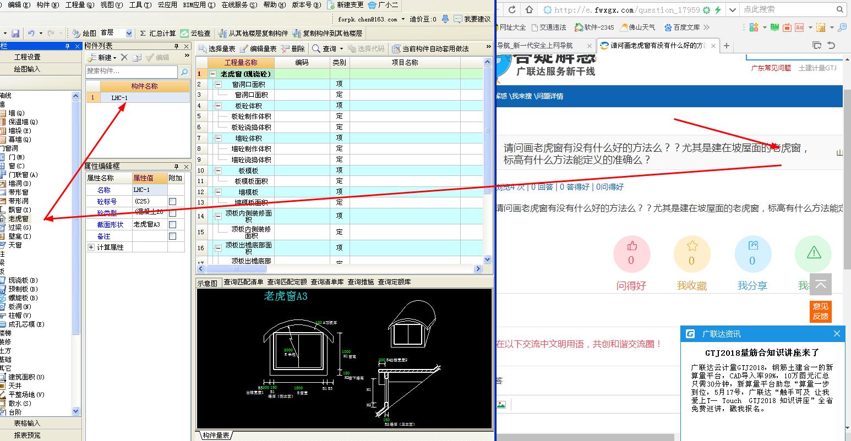The height and width of the screenshot is (441, 851).
Task: Toggle 备注 附加 checkbox
Action: click(173, 236)
